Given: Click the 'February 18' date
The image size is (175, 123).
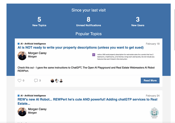Looking at the screenshot, I should tap(153, 44).
